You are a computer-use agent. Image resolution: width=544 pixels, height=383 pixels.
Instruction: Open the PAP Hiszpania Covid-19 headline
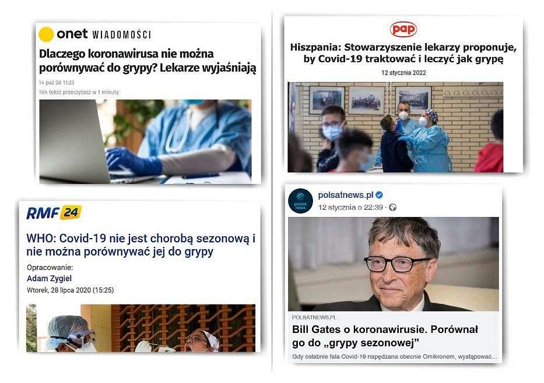coord(403,53)
